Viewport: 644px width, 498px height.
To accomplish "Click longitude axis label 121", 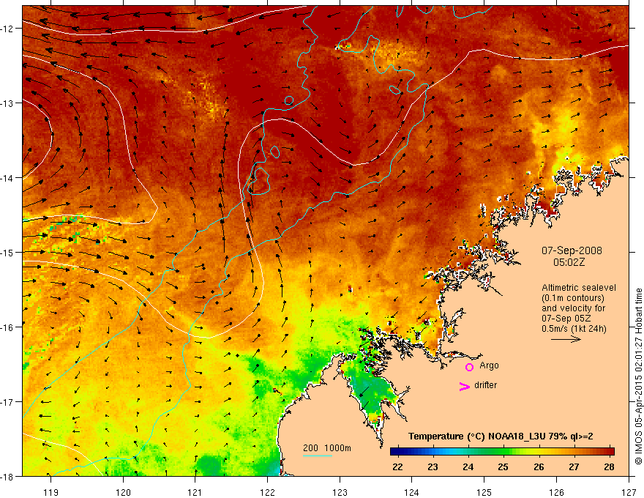I will pyautogui.click(x=195, y=492).
